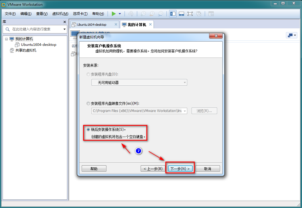The image size is (302, 208).
Task: Select 共享的虚拟机 in the library tree
Action: click(26, 50)
